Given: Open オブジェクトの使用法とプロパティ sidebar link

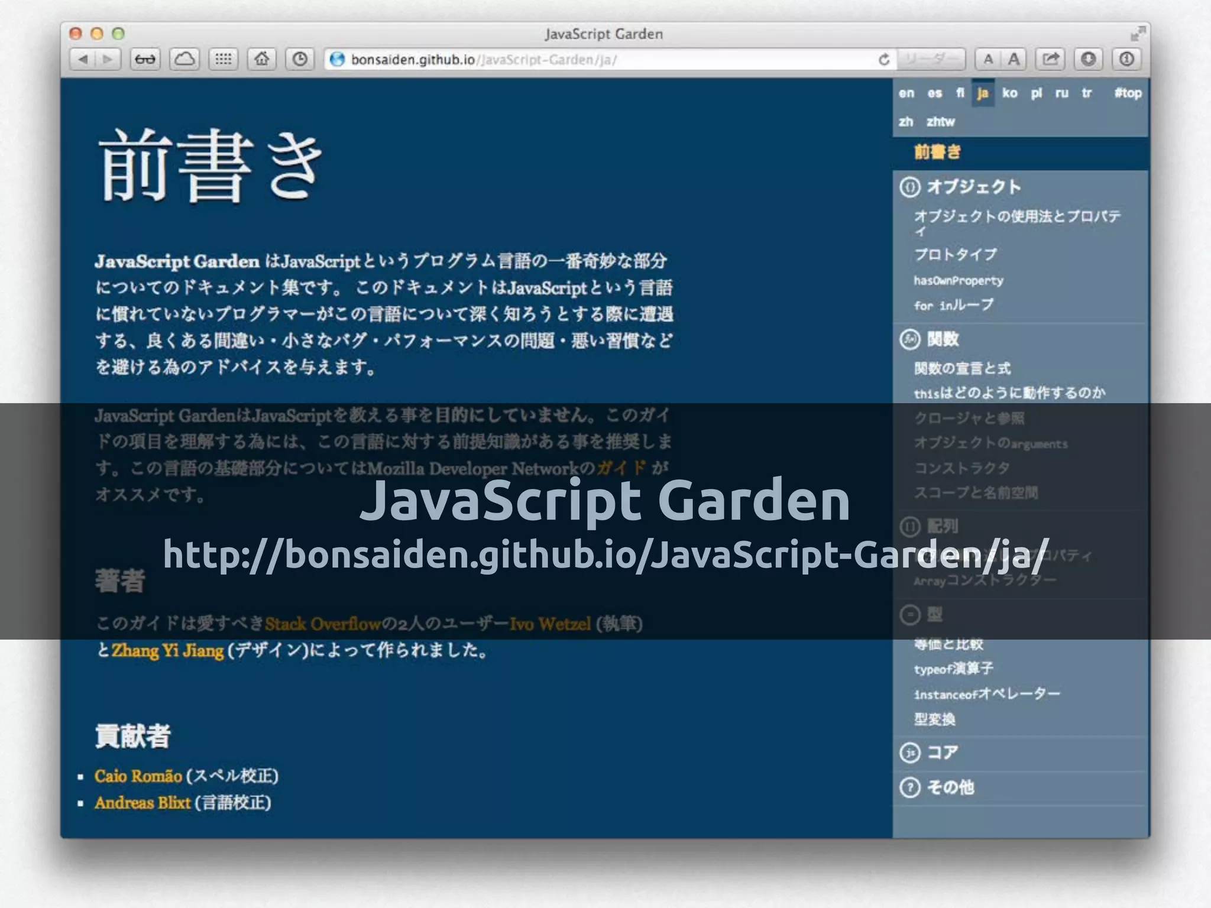Looking at the screenshot, I should point(1017,222).
